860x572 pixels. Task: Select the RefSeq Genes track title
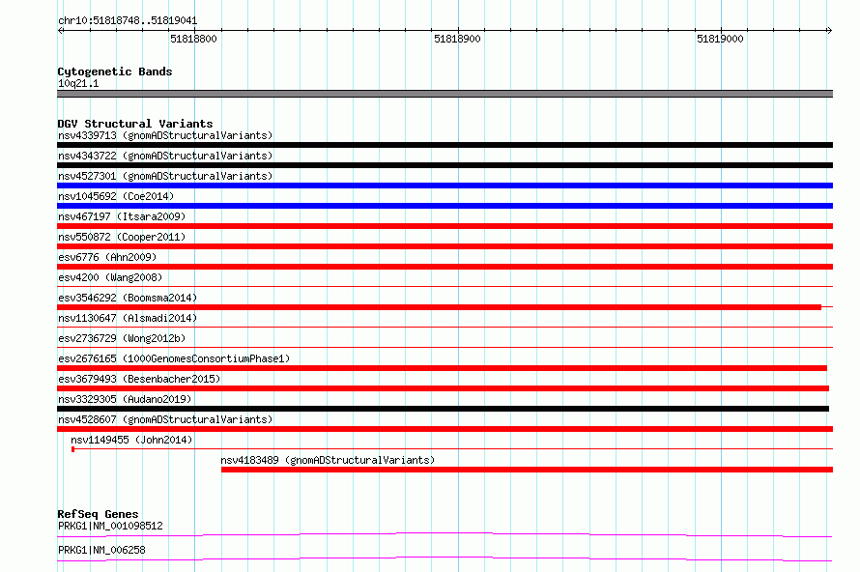point(98,514)
